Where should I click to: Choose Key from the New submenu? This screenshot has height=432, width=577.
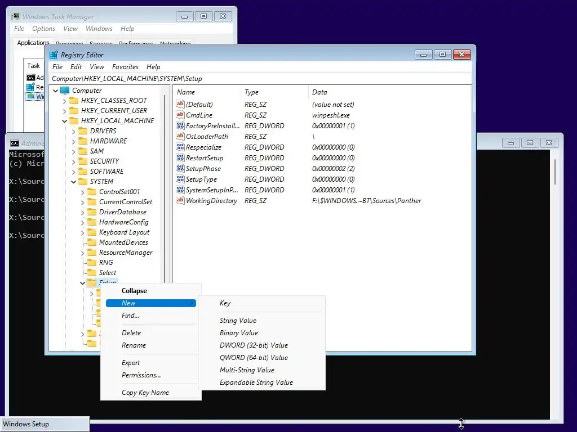tap(225, 303)
